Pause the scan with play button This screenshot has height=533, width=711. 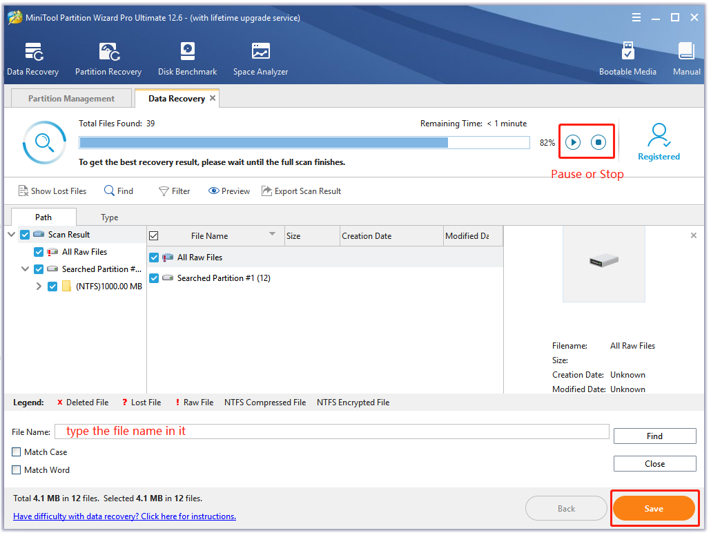573,142
